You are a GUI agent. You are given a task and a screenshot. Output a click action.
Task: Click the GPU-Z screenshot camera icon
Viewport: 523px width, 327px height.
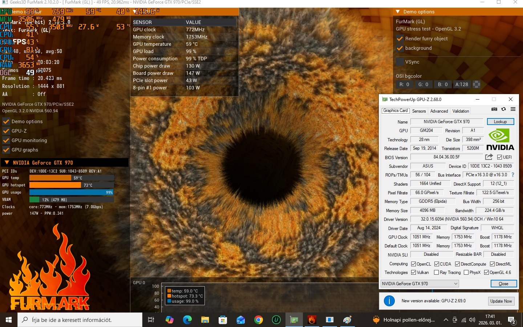point(494,109)
